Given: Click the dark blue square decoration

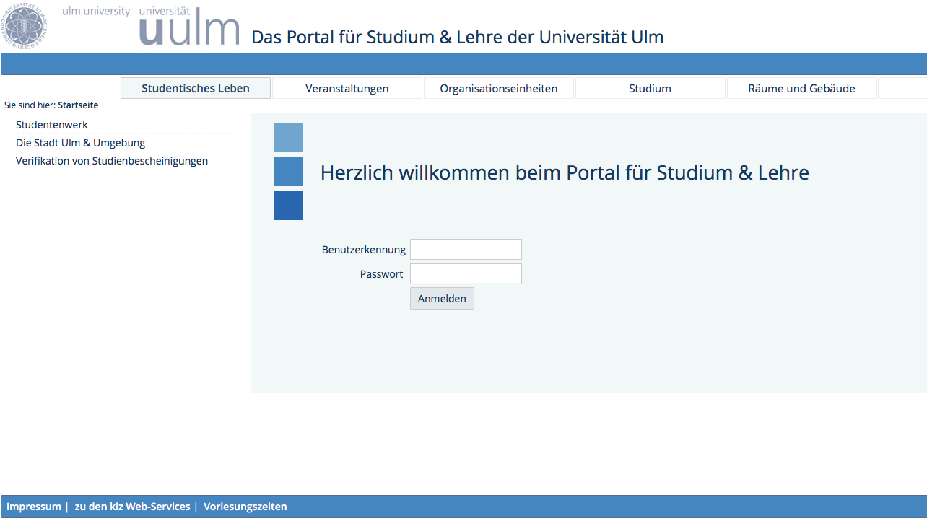Looking at the screenshot, I should click(x=287, y=206).
